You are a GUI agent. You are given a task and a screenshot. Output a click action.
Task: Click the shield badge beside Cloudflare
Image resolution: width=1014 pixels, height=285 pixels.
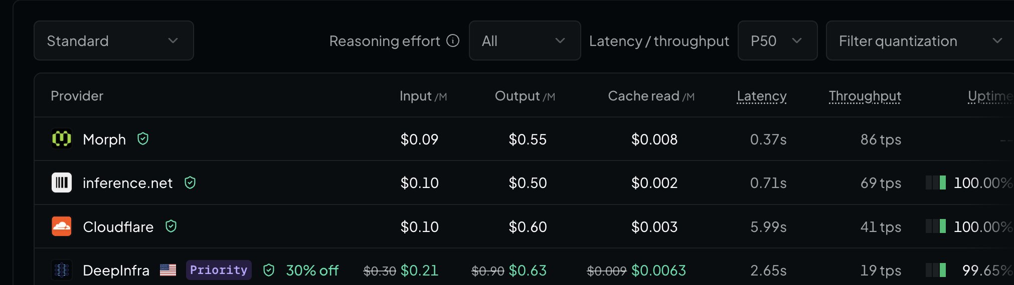coord(171,226)
